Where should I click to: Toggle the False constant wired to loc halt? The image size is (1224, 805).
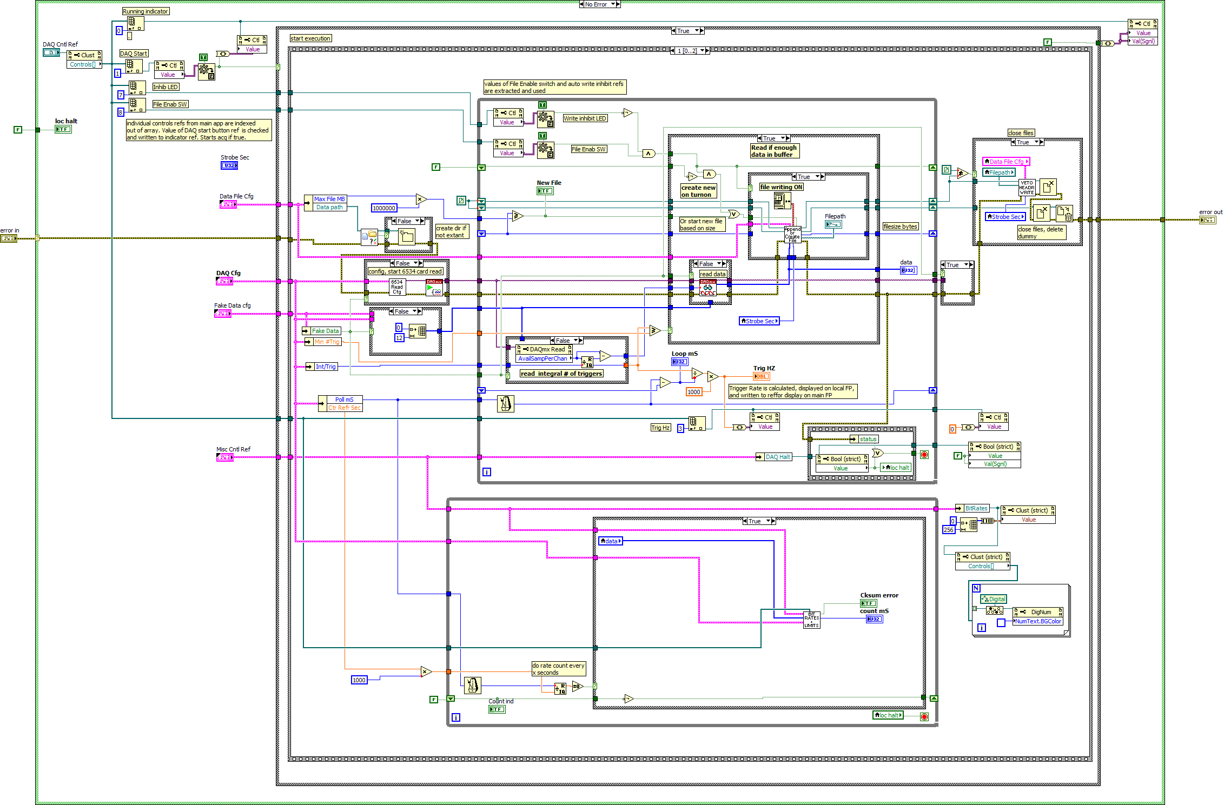(17, 130)
